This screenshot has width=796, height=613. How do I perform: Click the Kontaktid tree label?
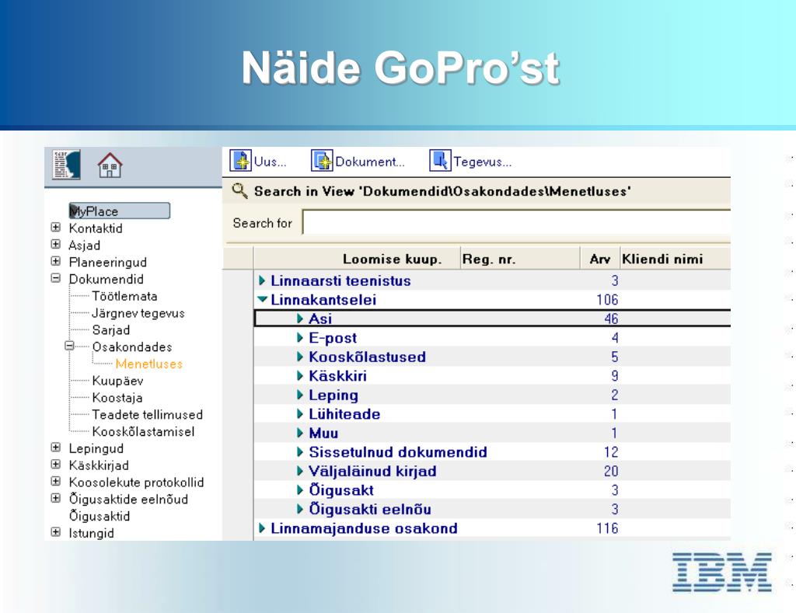coord(96,228)
